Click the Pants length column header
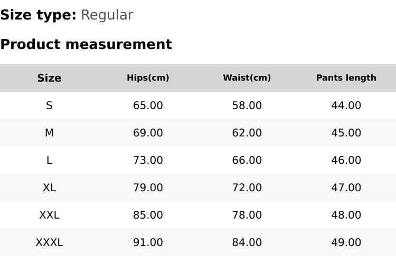The image size is (396, 256). point(346,78)
